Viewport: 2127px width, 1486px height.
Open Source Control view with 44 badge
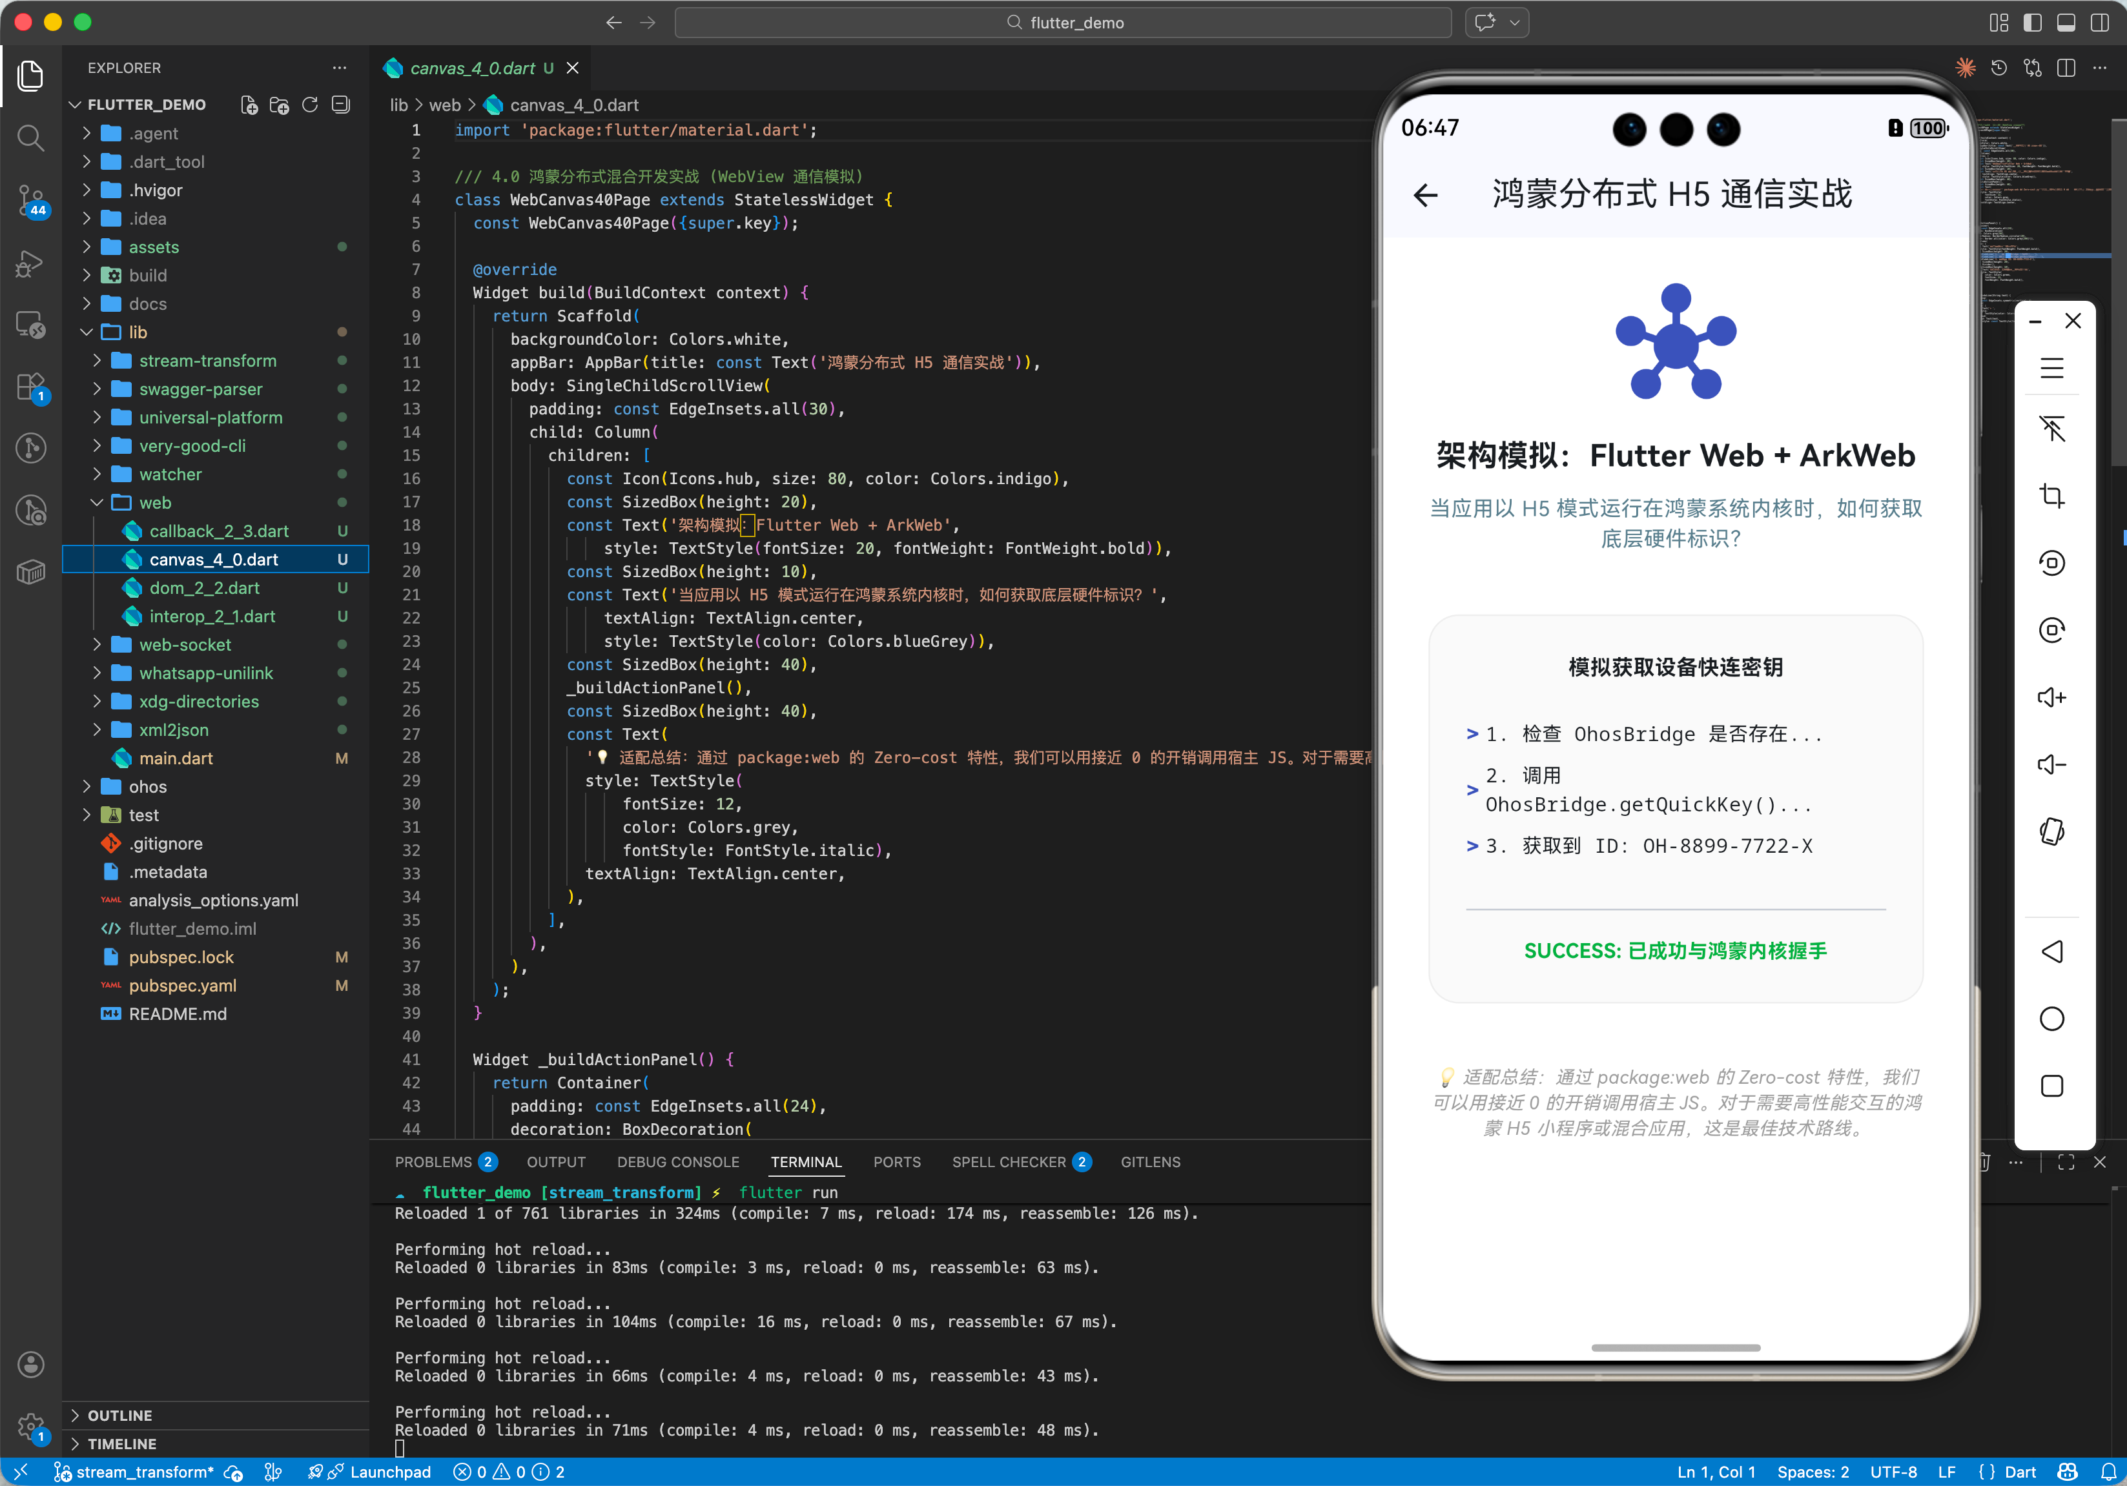[30, 199]
